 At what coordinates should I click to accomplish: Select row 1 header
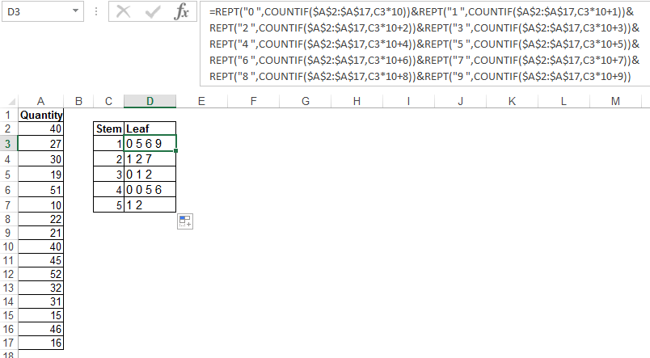(8, 115)
